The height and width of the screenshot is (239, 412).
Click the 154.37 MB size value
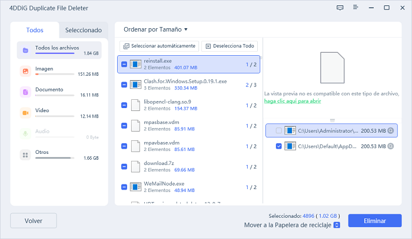pos(186,109)
